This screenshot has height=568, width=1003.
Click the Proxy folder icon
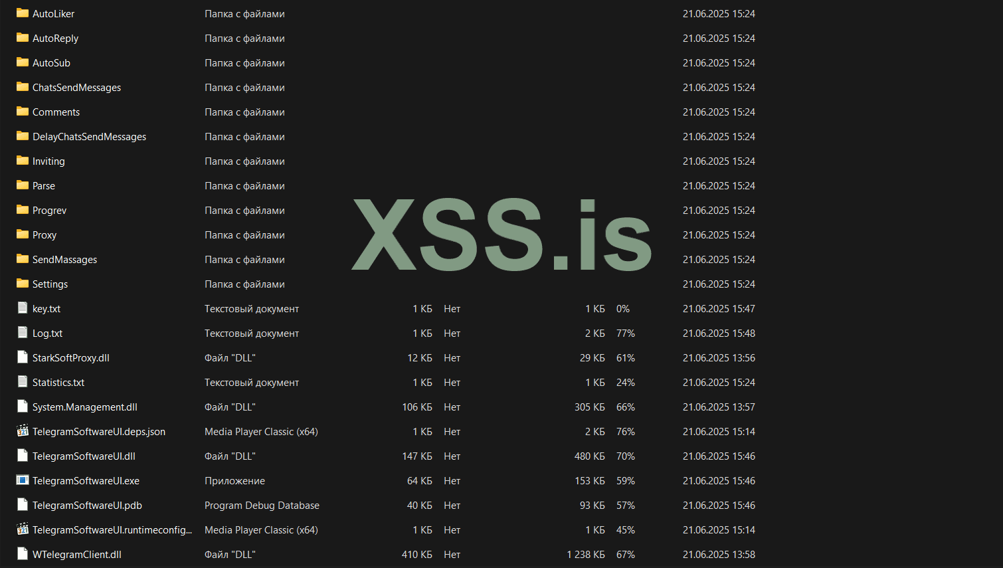point(23,235)
